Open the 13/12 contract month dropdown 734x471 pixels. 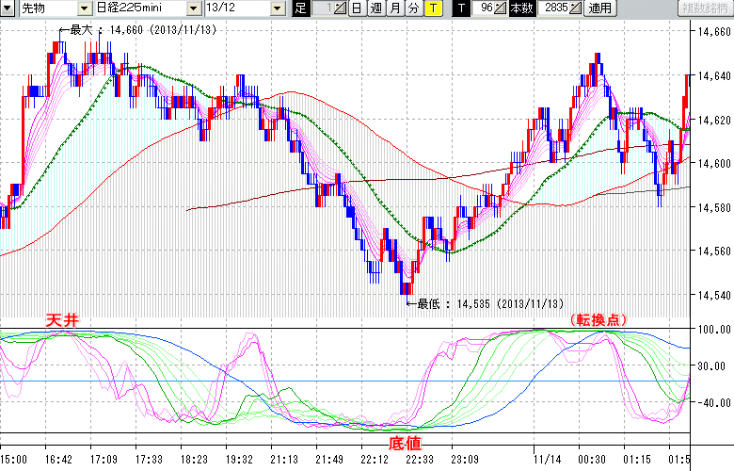coord(277,8)
